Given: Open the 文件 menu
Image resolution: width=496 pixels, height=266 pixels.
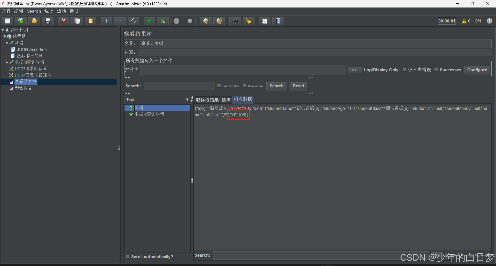Looking at the screenshot, I should 6,11.
